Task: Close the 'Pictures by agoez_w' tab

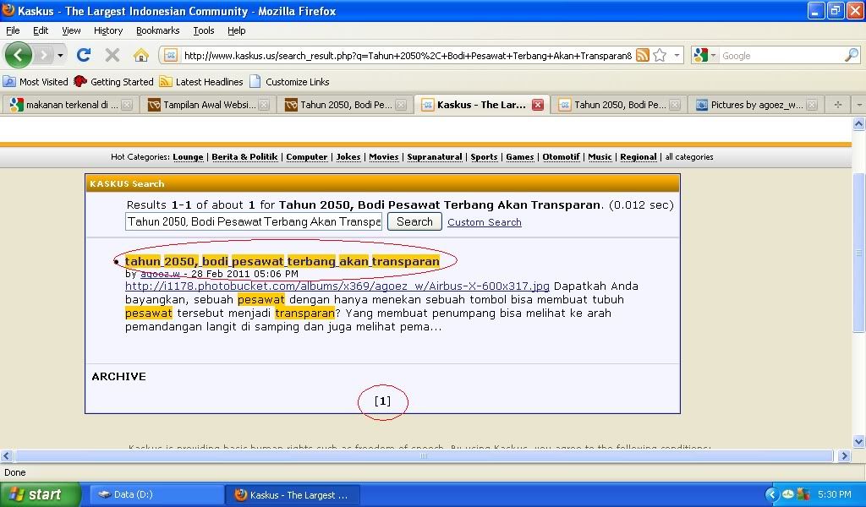Action: [812, 105]
